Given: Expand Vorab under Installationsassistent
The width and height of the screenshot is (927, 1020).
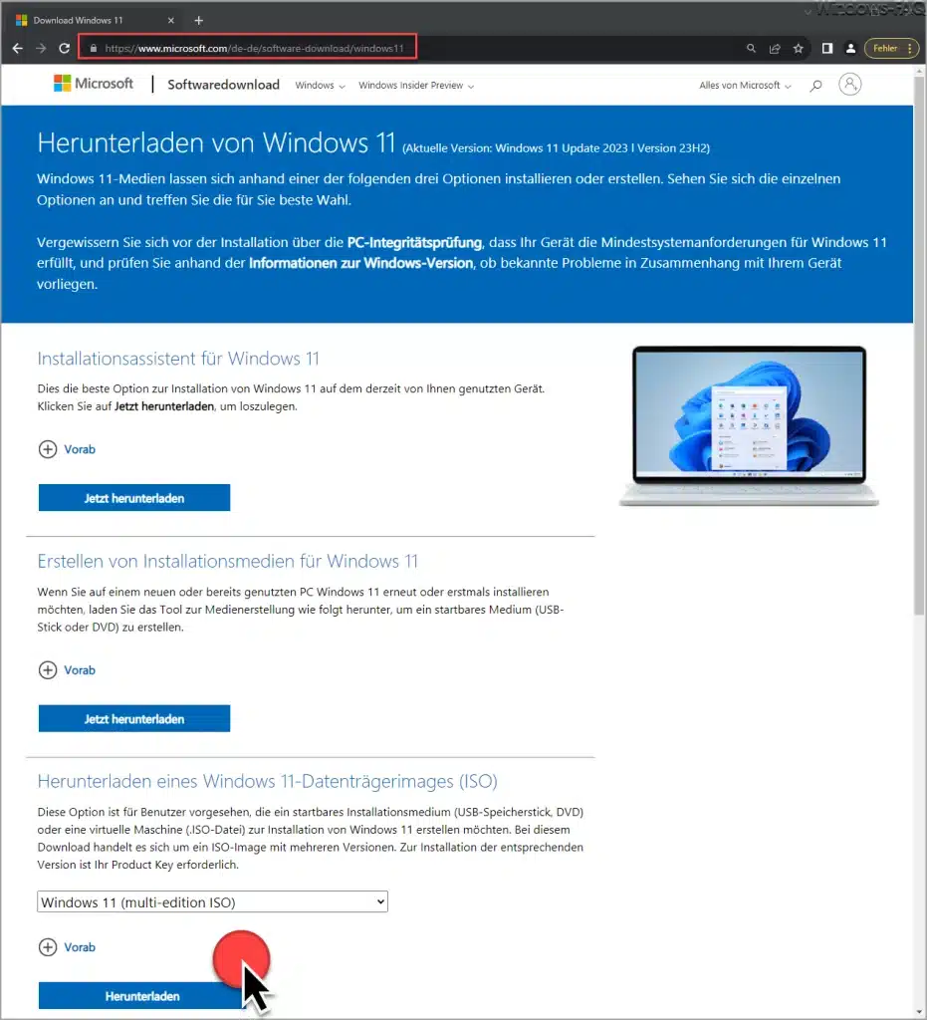Looking at the screenshot, I should coord(67,449).
